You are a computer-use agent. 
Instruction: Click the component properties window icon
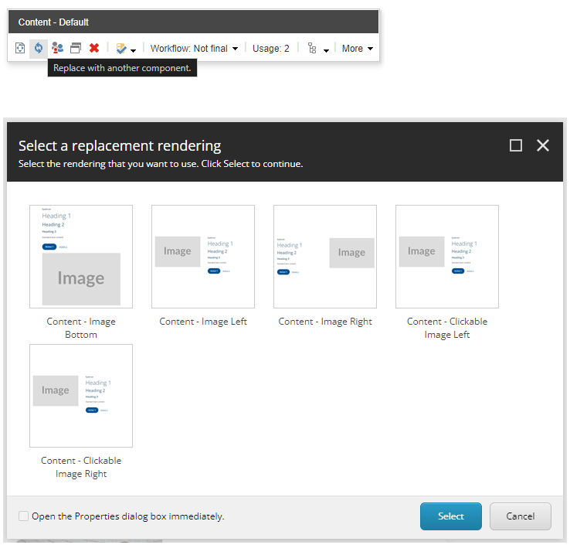75,48
